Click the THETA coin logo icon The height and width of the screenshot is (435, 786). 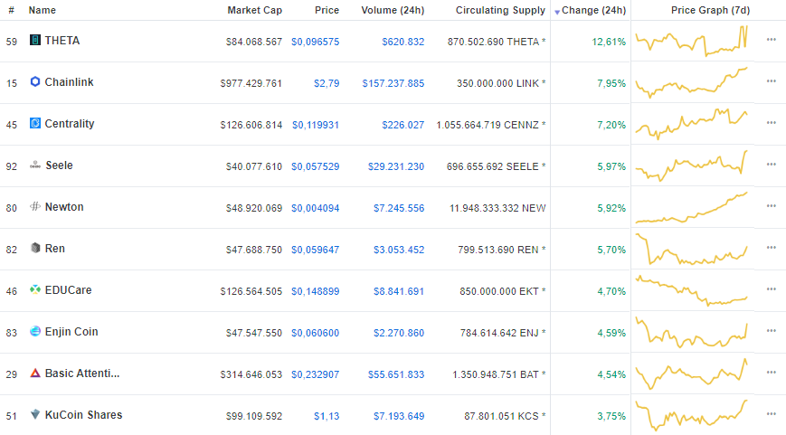click(35, 40)
